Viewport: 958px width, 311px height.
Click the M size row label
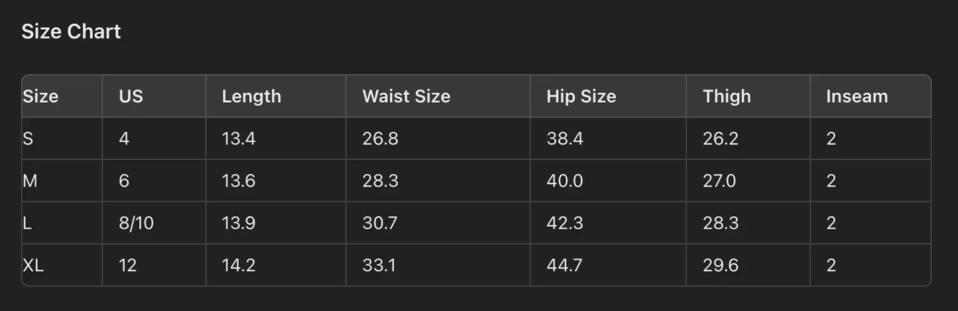point(30,181)
